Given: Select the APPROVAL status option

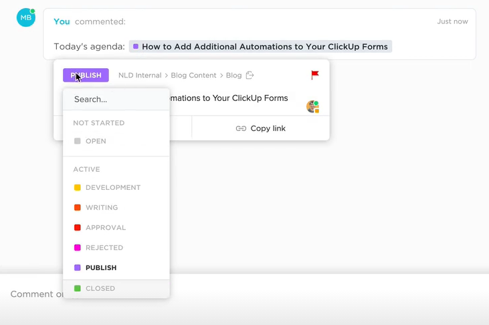Looking at the screenshot, I should click(x=116, y=227).
